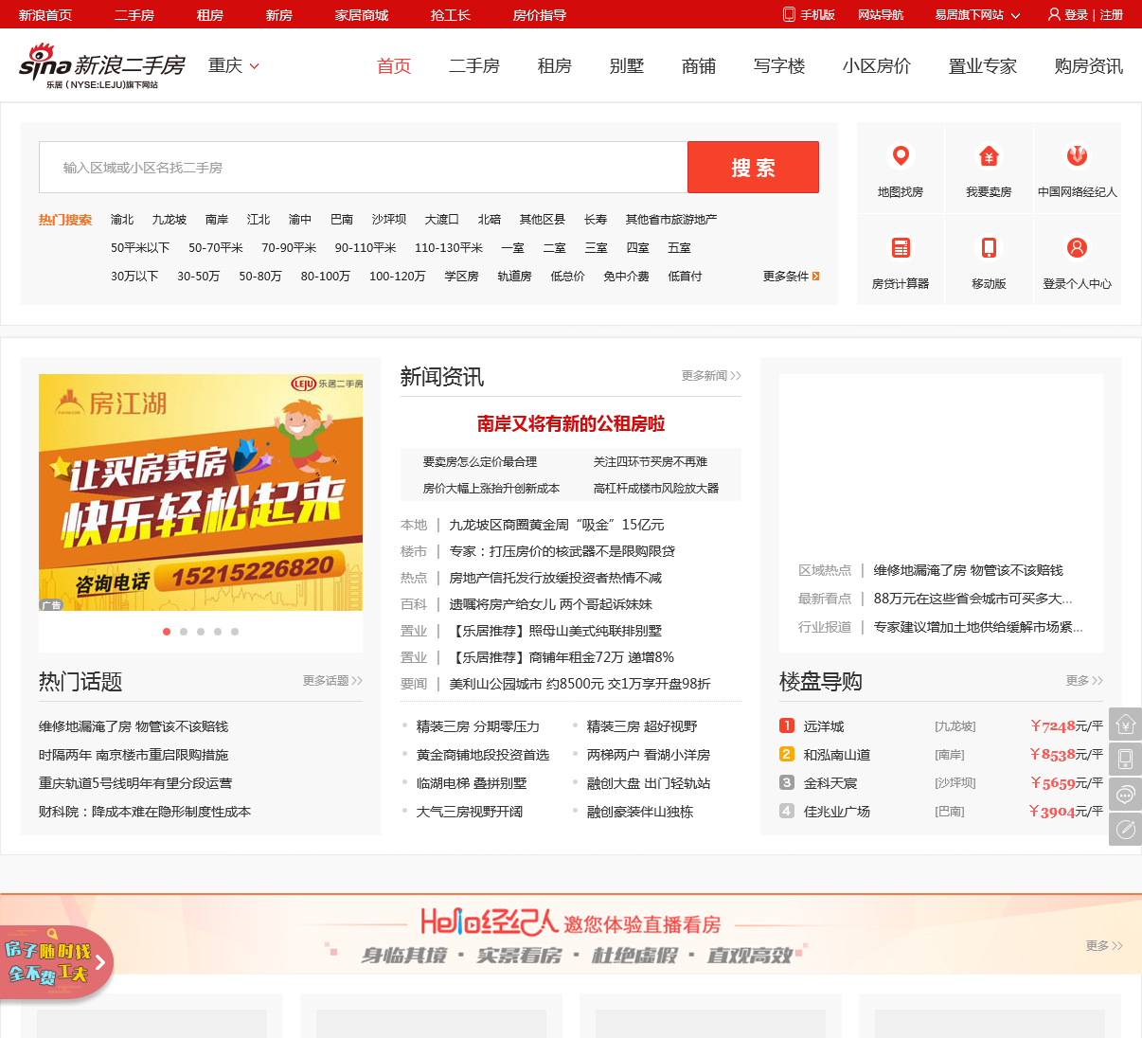
Task: Focus the 输入区域或小区名 search field
Action: click(363, 168)
